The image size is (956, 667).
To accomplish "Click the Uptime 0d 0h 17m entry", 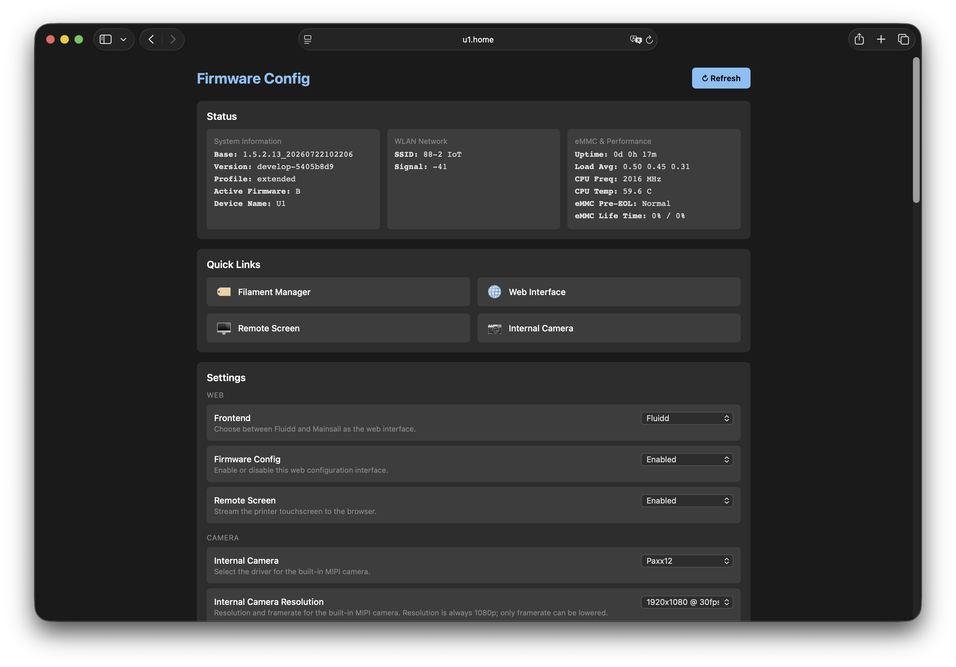I will tap(615, 154).
